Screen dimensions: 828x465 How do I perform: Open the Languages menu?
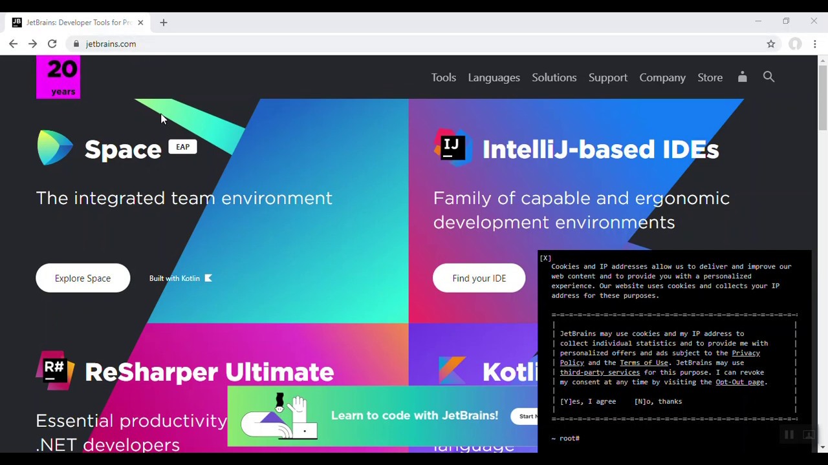(494, 77)
